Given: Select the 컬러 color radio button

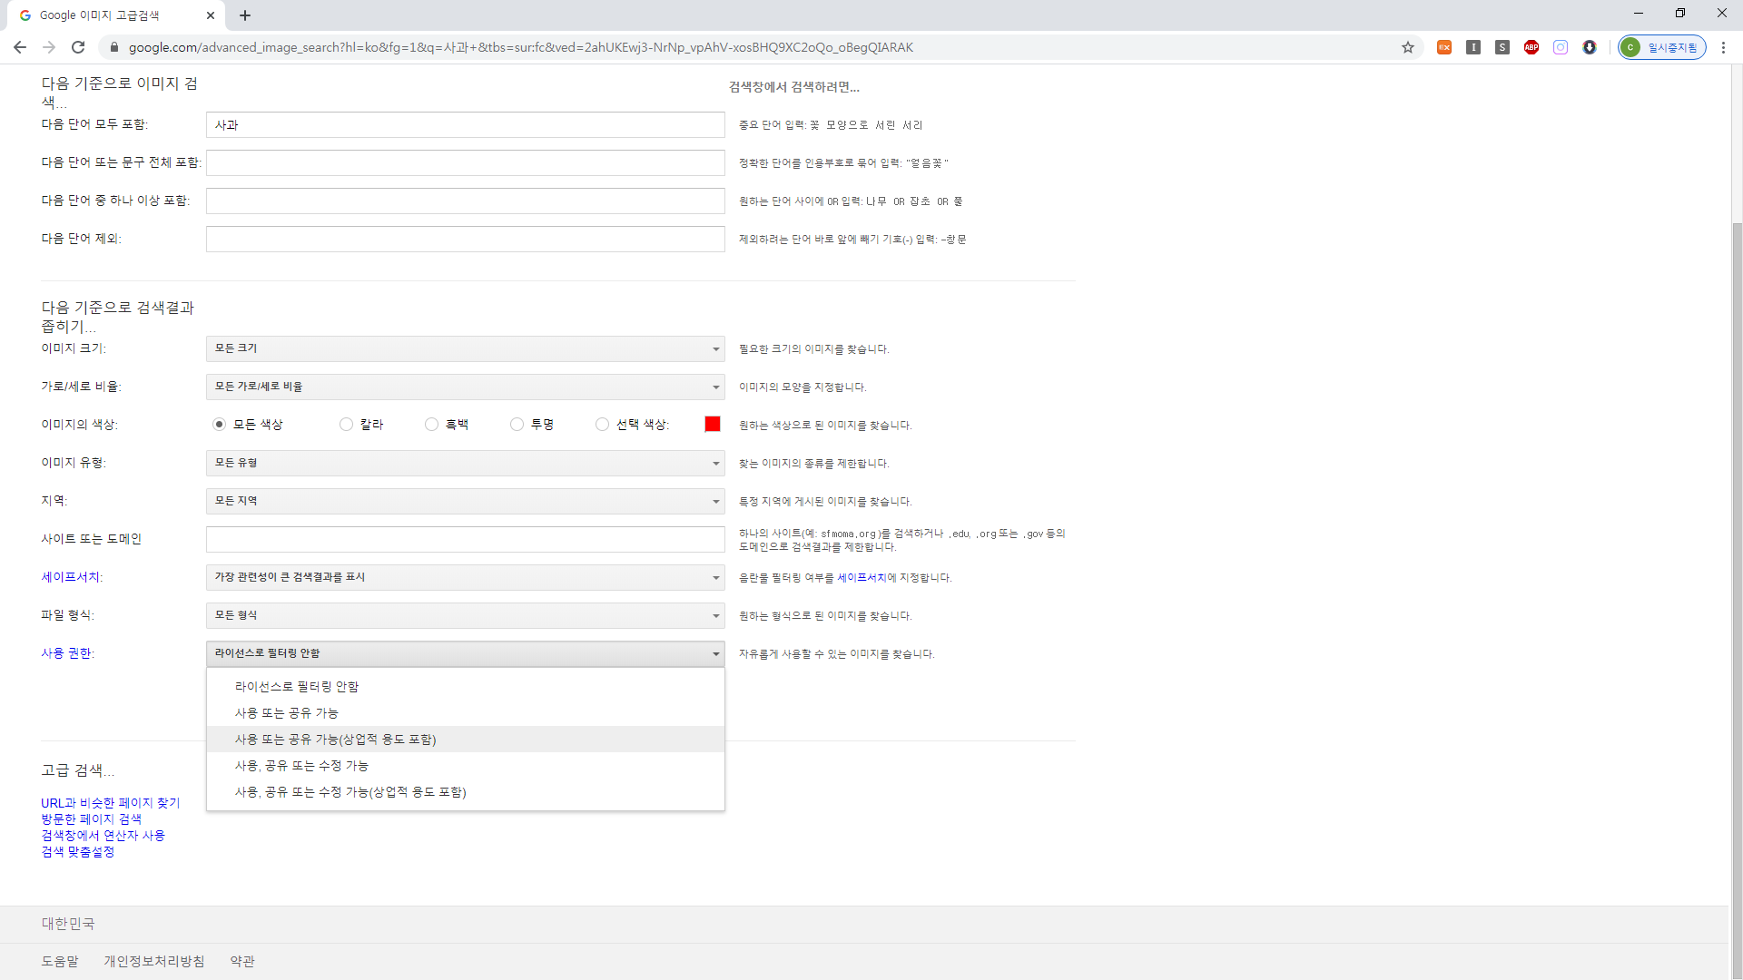Looking at the screenshot, I should [346, 425].
